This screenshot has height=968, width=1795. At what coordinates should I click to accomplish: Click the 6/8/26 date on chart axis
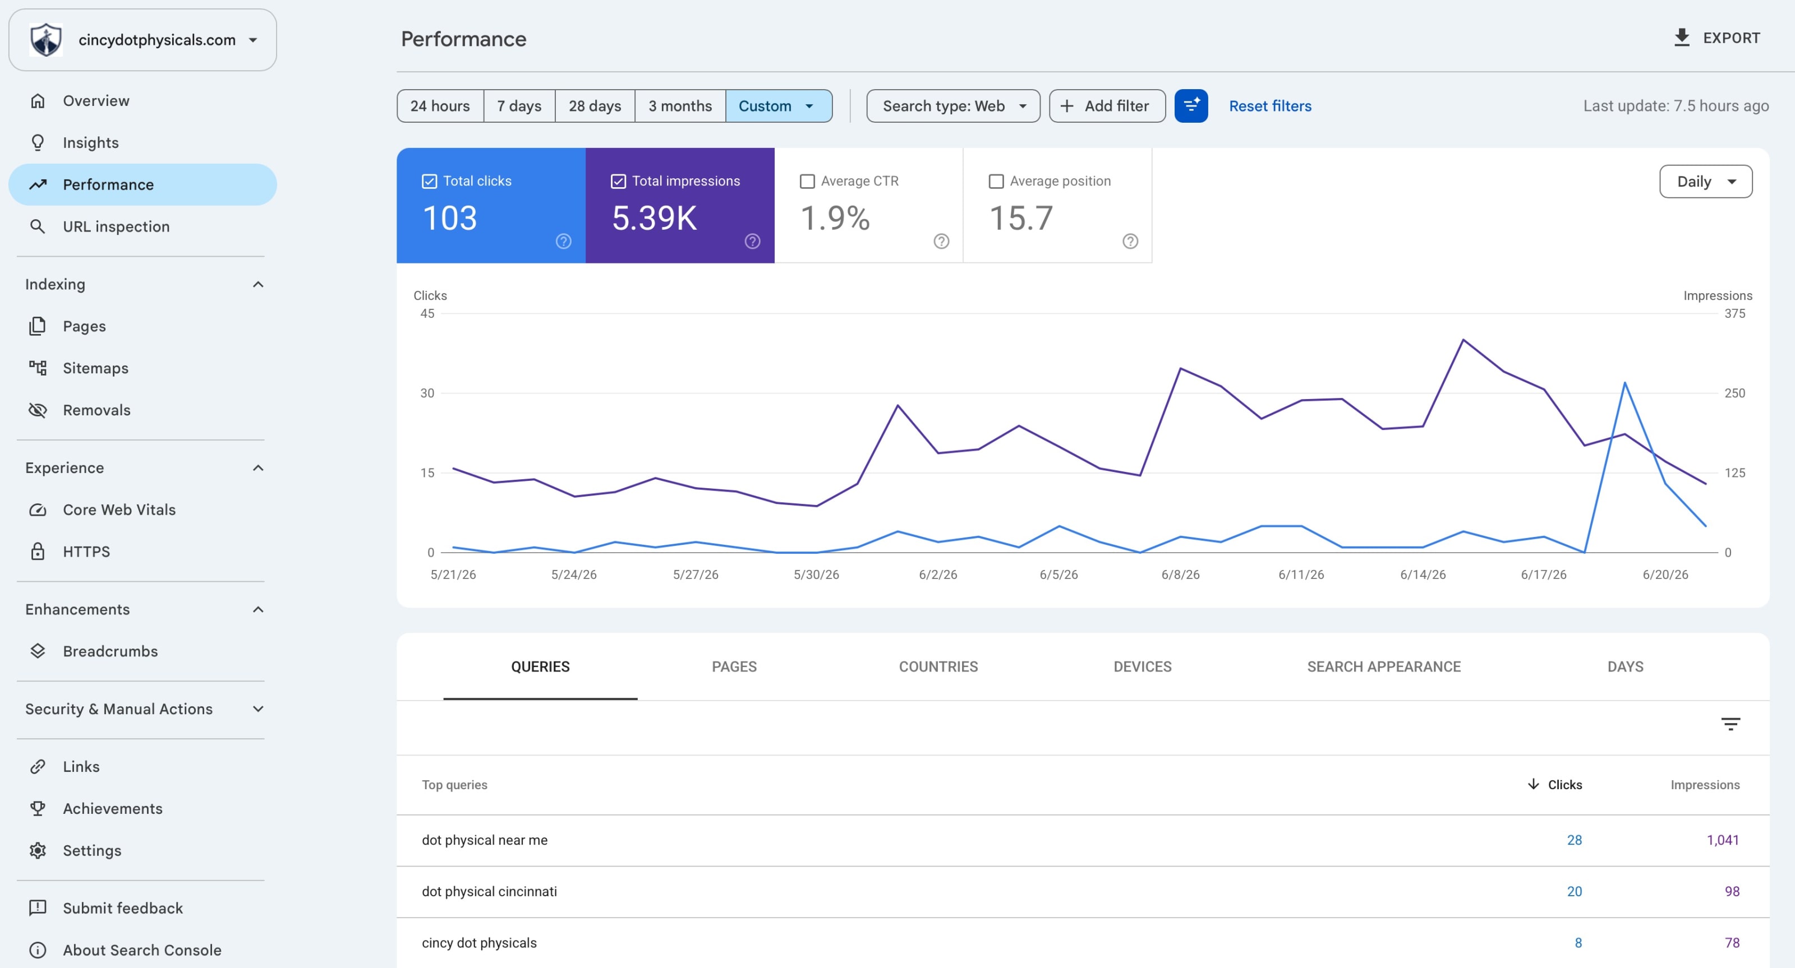tap(1180, 575)
